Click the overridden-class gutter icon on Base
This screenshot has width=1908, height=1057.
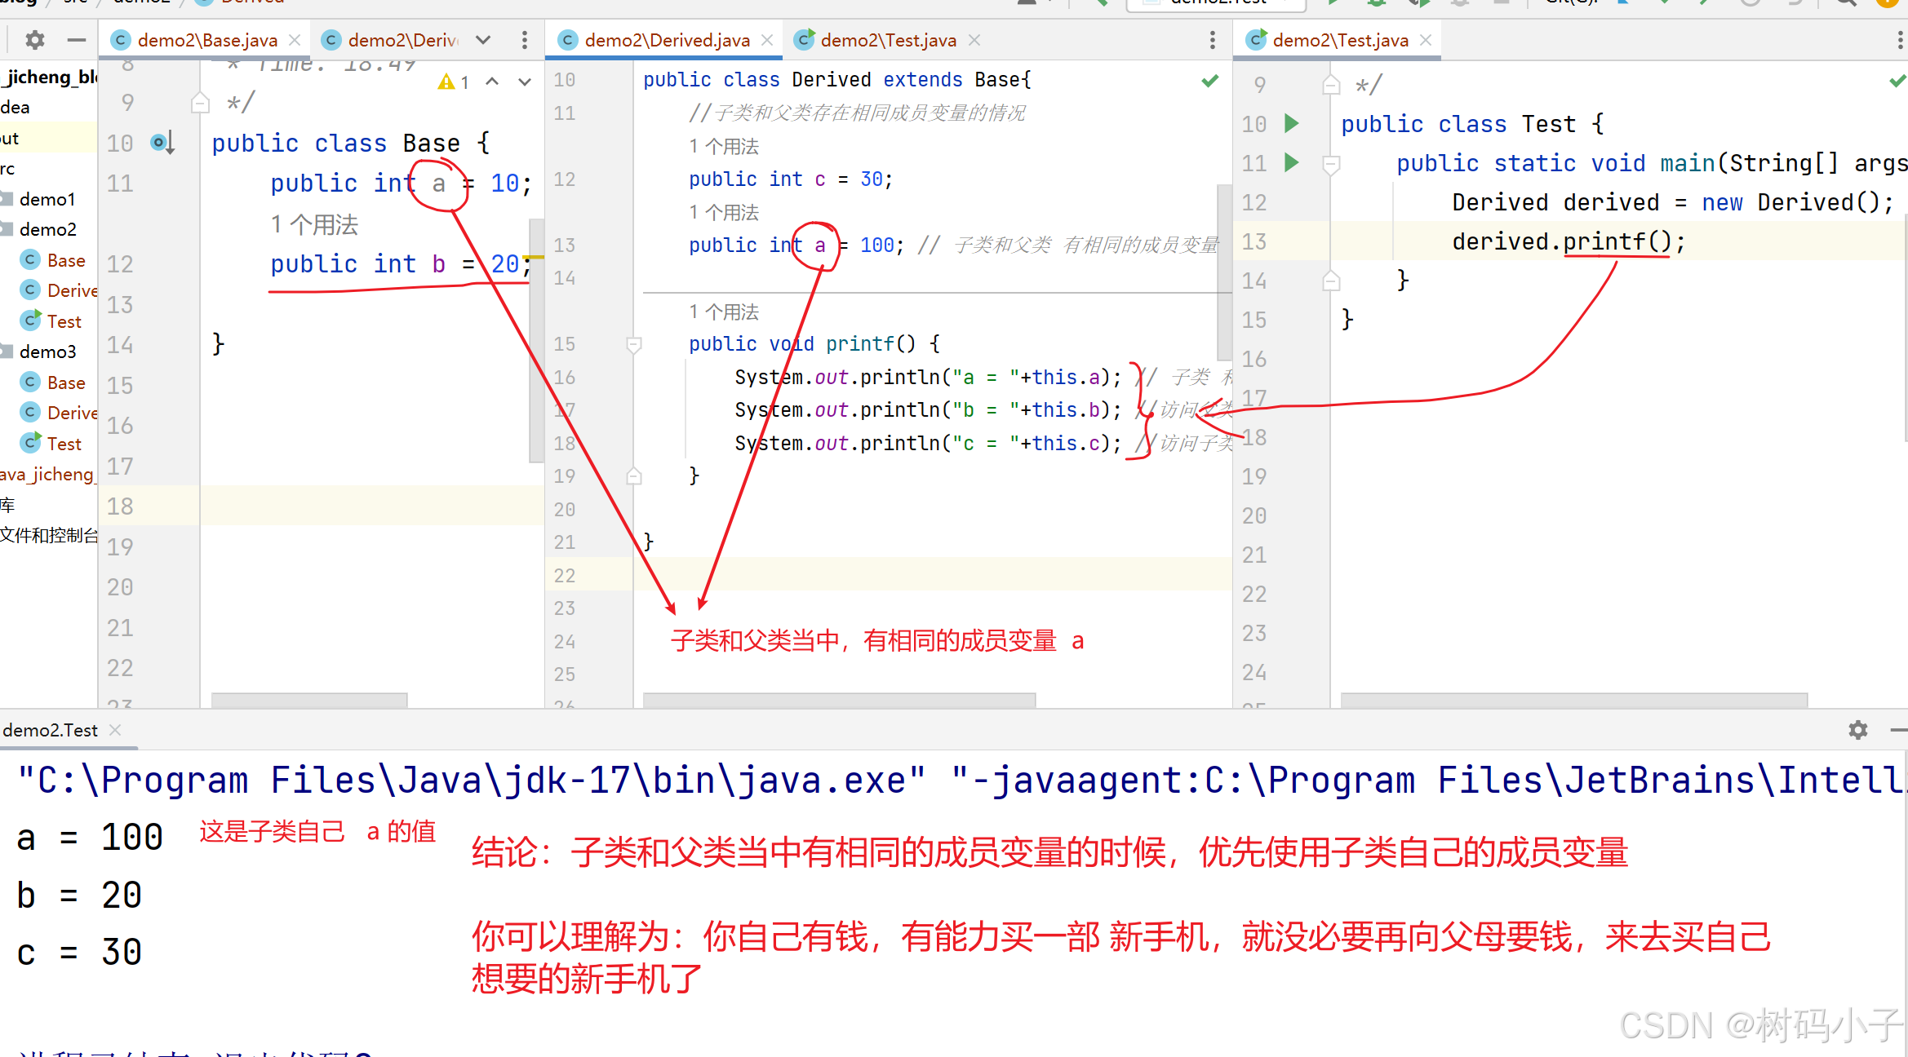162,144
